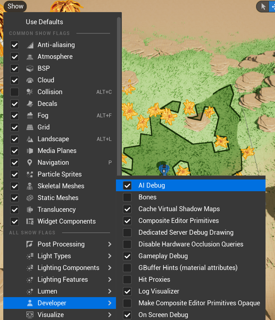This screenshot has height=320, width=275.
Task: Click the Media Planes icon
Action: point(30,151)
